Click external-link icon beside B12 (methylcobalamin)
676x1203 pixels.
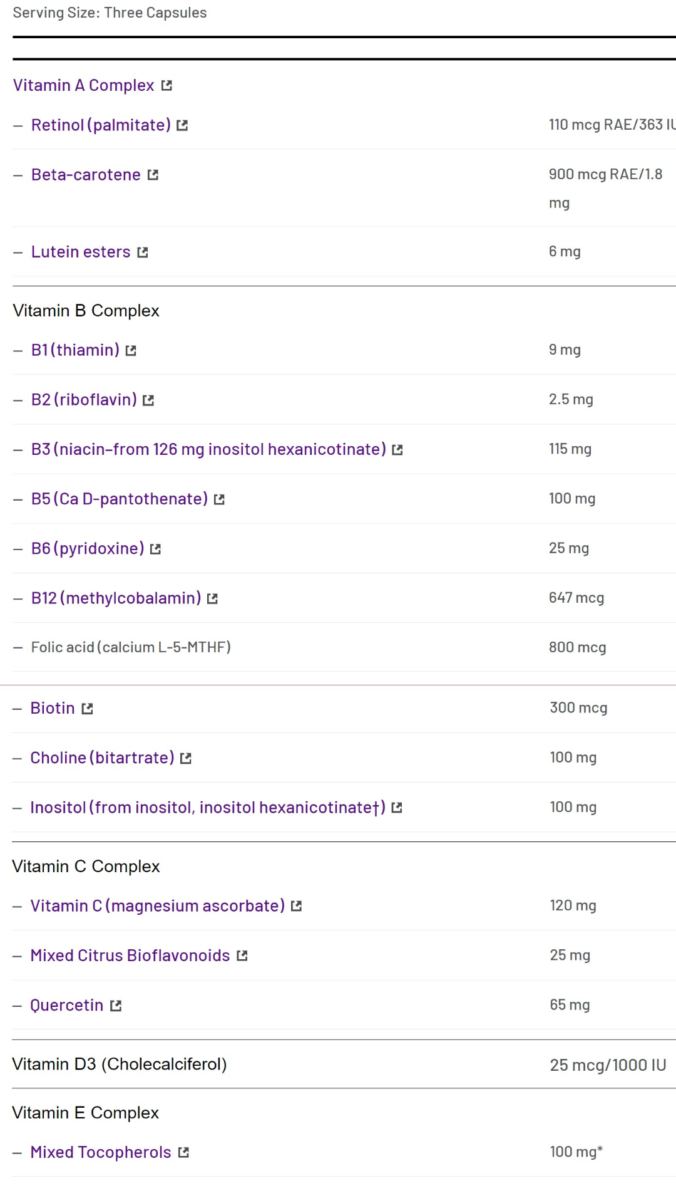212,599
